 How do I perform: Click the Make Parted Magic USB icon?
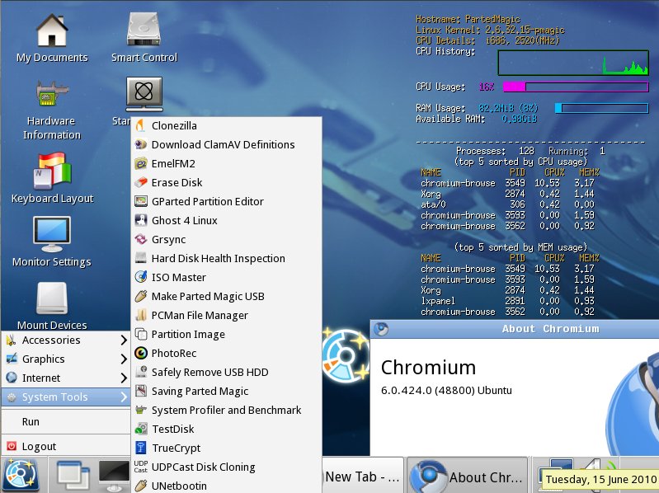pos(141,296)
